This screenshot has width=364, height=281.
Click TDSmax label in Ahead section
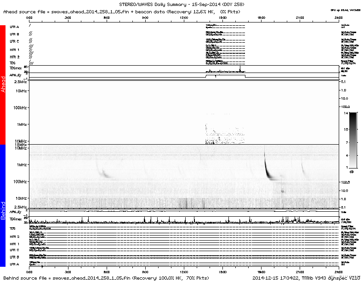[16, 68]
